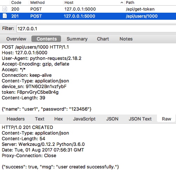Sort by the Method column header
Screen dimensions: 176x173
37,2
